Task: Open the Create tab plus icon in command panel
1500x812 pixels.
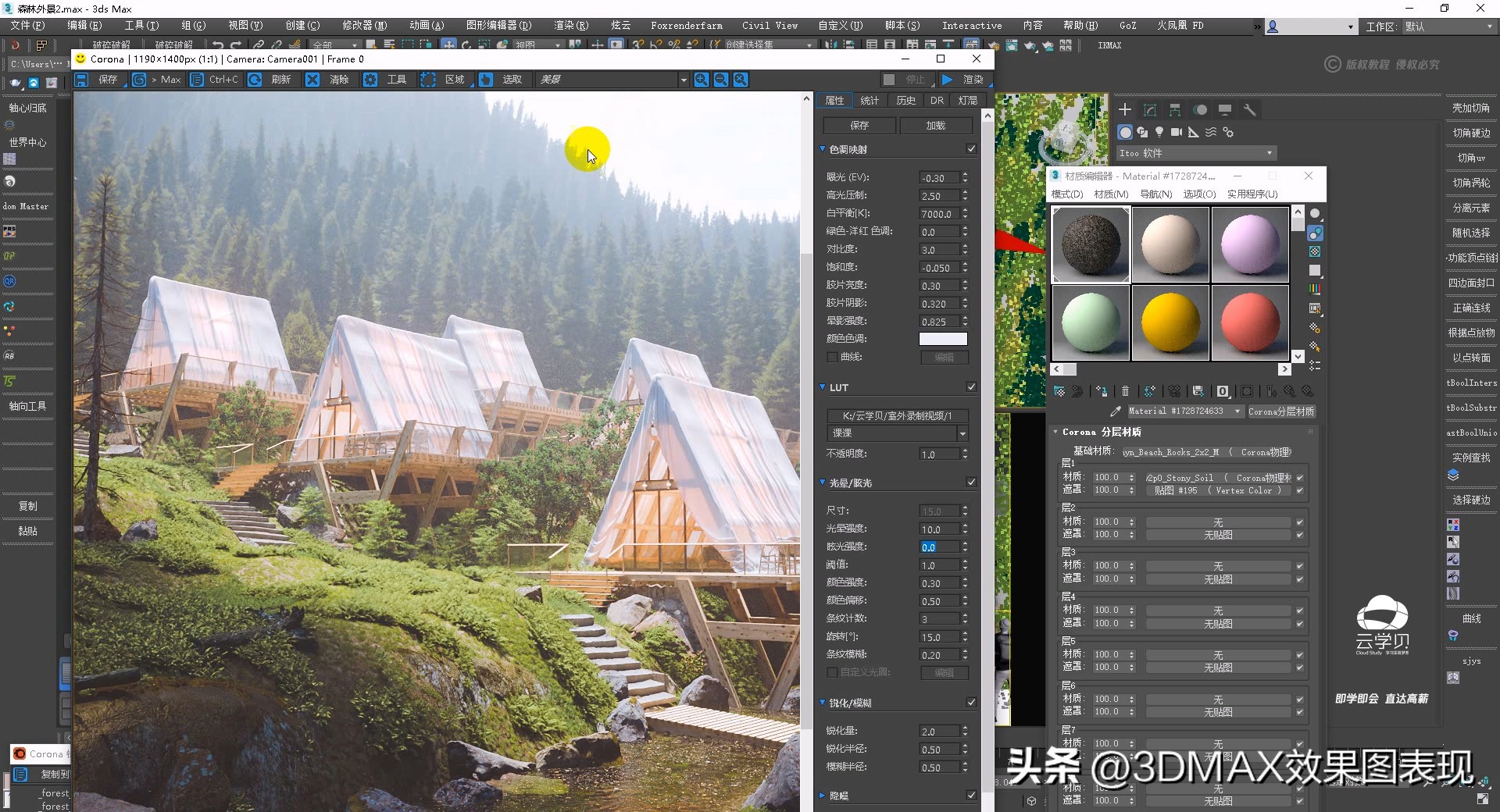Action: (x=1125, y=110)
